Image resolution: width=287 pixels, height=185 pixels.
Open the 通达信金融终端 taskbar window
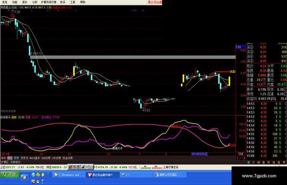103,175
